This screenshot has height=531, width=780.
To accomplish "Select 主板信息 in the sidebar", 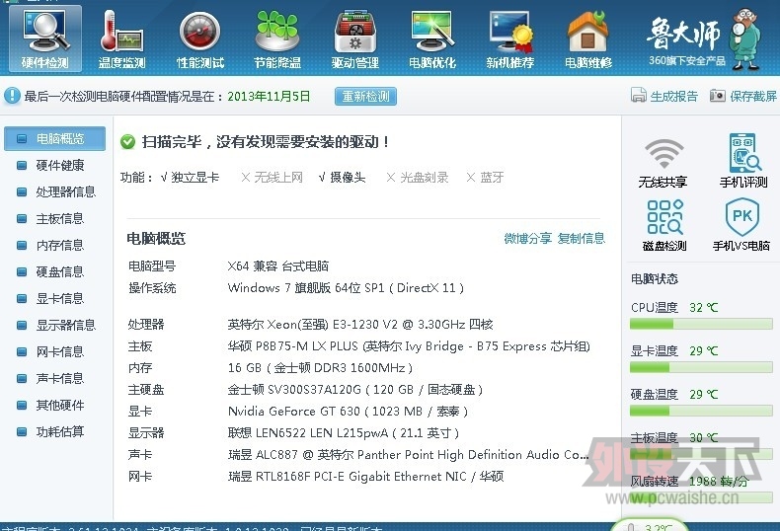I will (x=54, y=219).
